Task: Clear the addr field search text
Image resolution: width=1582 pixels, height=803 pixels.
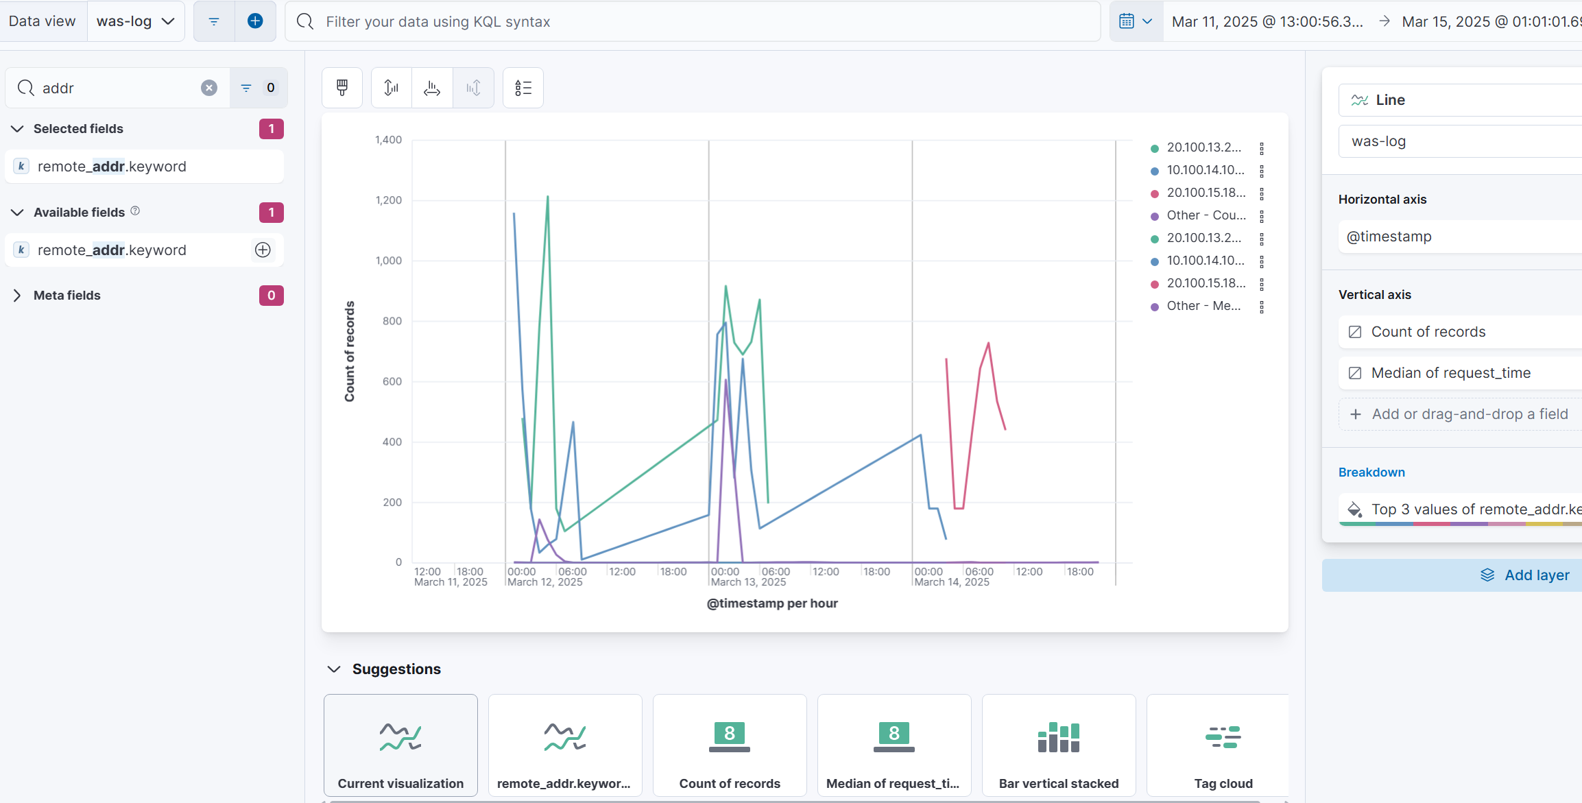Action: [x=209, y=88]
